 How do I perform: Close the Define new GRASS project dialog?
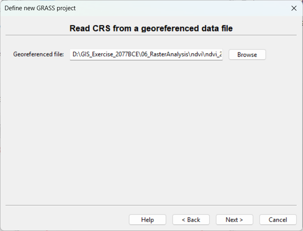pyautogui.click(x=293, y=8)
